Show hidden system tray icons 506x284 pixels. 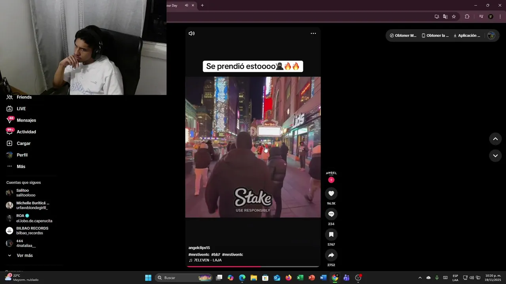tap(420, 278)
